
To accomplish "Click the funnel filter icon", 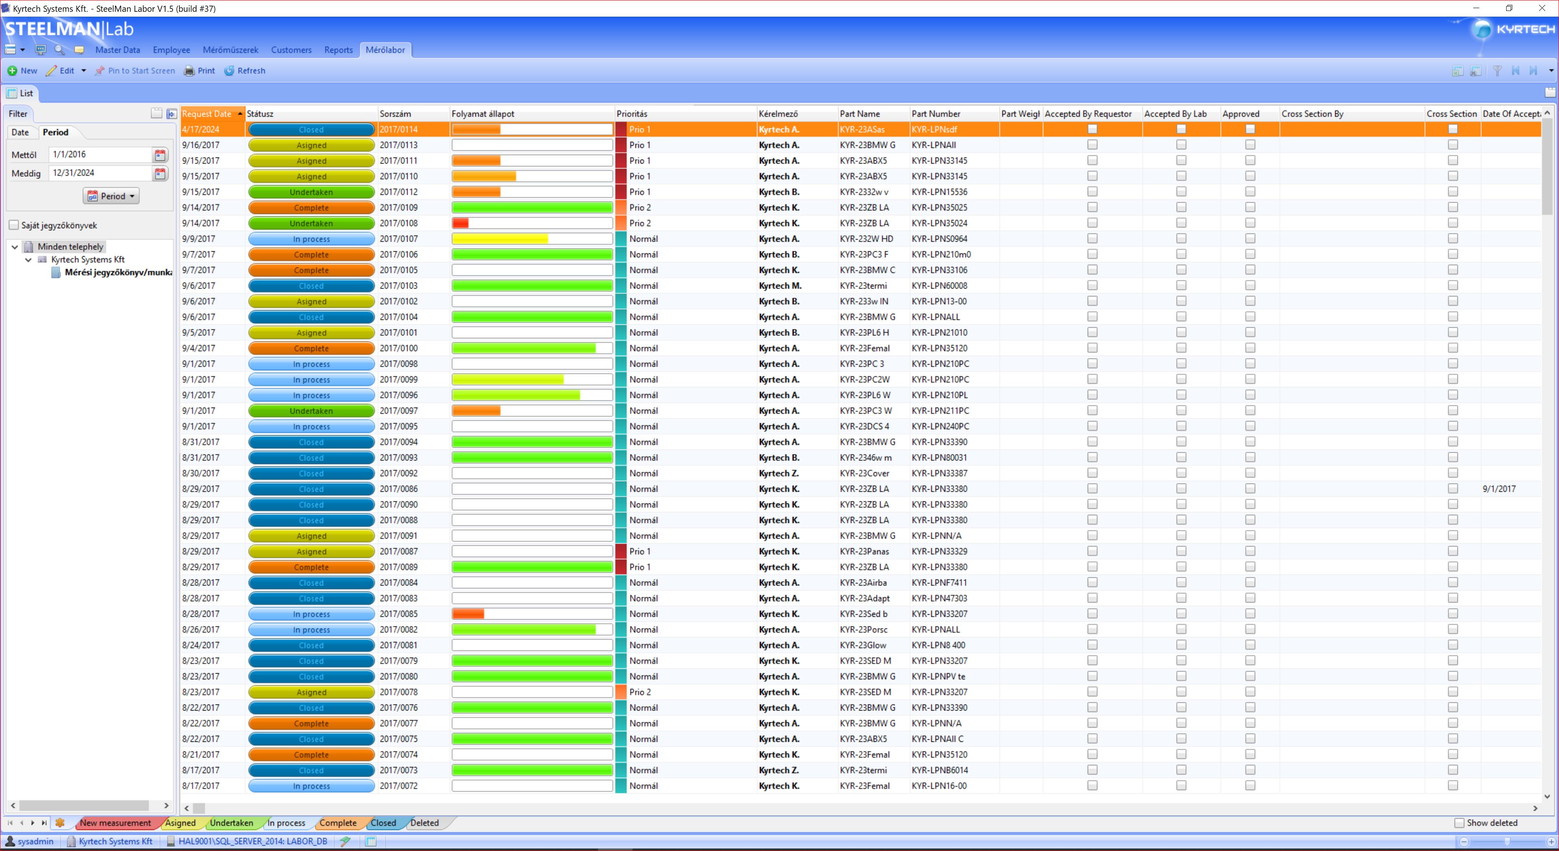I will tap(1497, 71).
